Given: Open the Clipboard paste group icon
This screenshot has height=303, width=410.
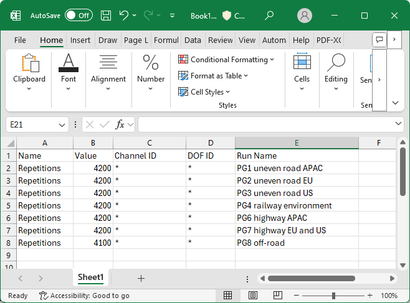Looking at the screenshot, I should (29, 63).
